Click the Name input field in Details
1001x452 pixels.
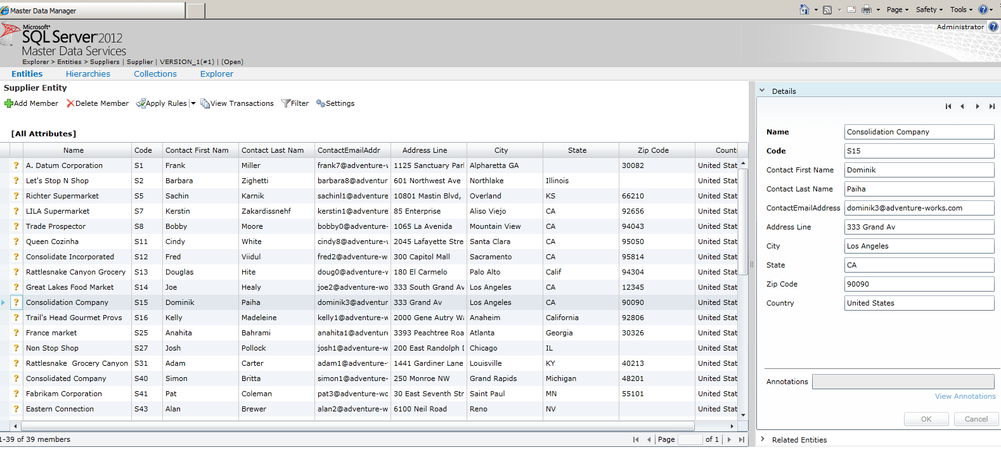[919, 132]
